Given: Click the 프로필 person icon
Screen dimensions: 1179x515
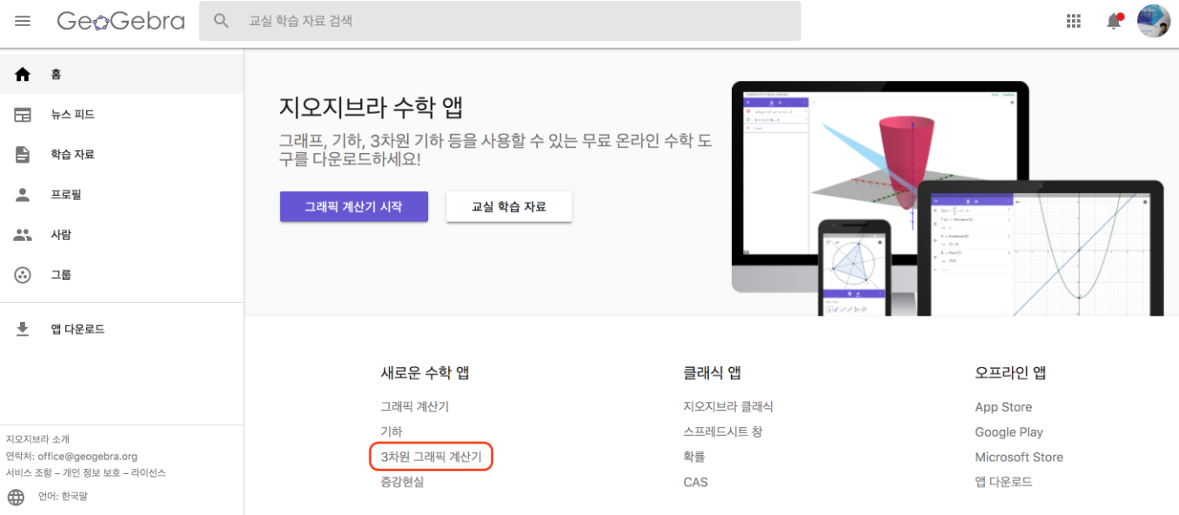Looking at the screenshot, I should (23, 195).
